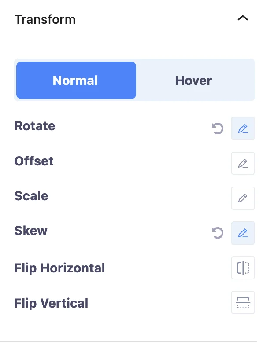This screenshot has height=345, width=263.
Task: Click the Normal/Hover switcher background
Action: pyautogui.click(x=134, y=80)
